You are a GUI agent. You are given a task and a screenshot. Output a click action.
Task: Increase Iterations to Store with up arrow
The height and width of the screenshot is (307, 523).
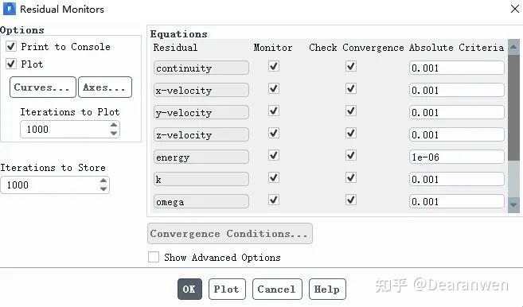point(103,181)
